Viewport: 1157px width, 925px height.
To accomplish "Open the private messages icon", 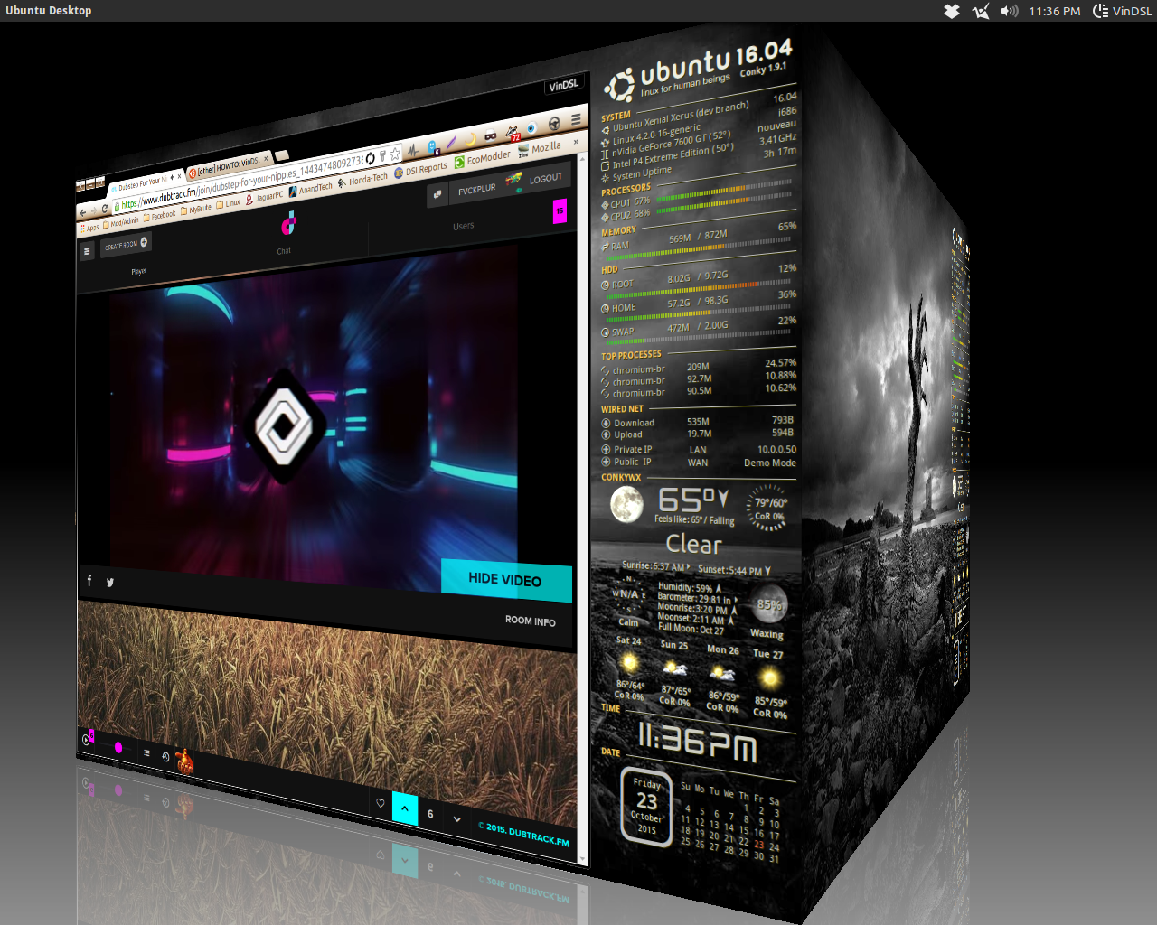I will [437, 194].
